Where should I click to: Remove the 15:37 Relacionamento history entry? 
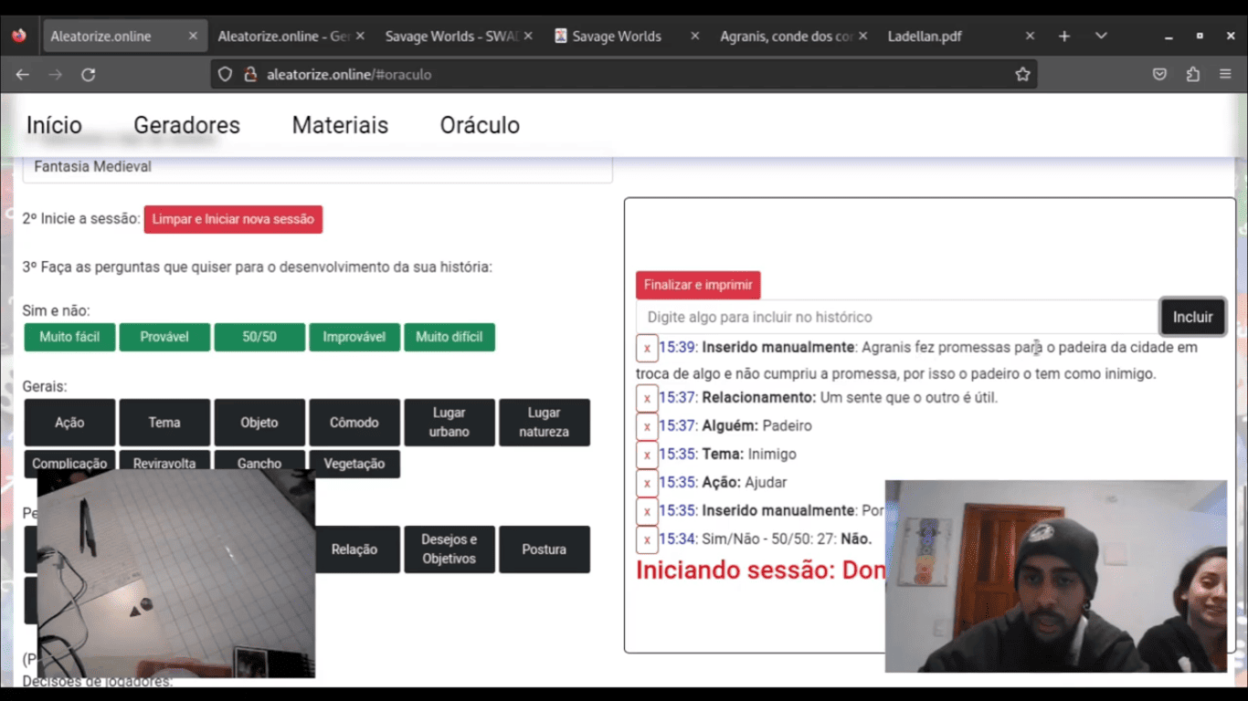tap(647, 398)
